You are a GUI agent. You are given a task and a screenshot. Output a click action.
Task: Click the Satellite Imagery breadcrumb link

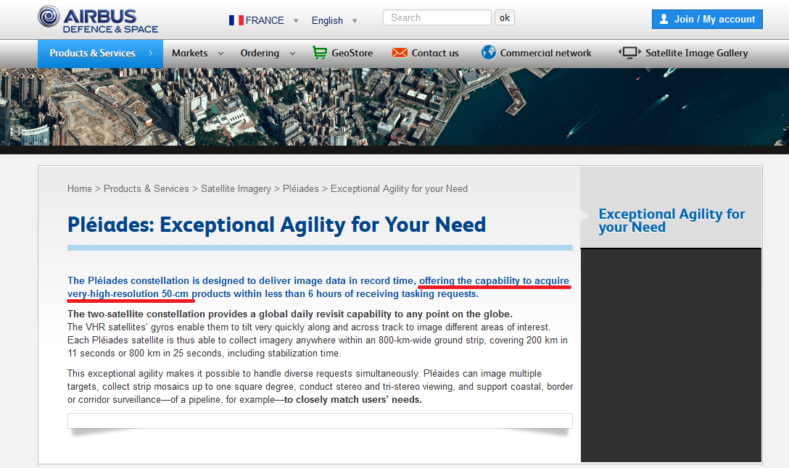point(236,189)
